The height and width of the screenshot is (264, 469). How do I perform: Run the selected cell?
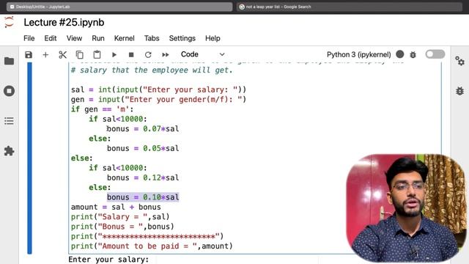114,55
